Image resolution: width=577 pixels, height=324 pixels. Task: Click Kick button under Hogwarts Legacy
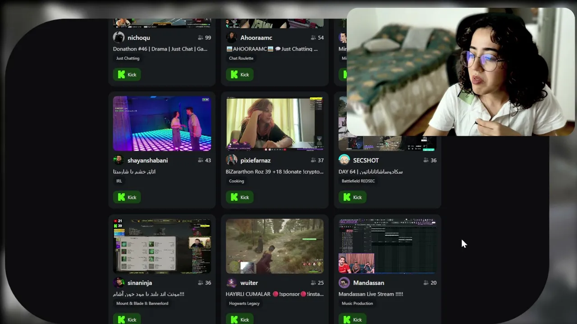pos(239,319)
